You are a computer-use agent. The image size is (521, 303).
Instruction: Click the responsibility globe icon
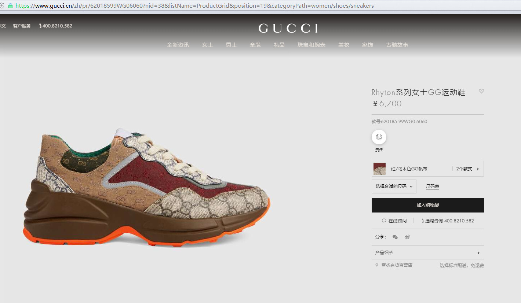[379, 137]
